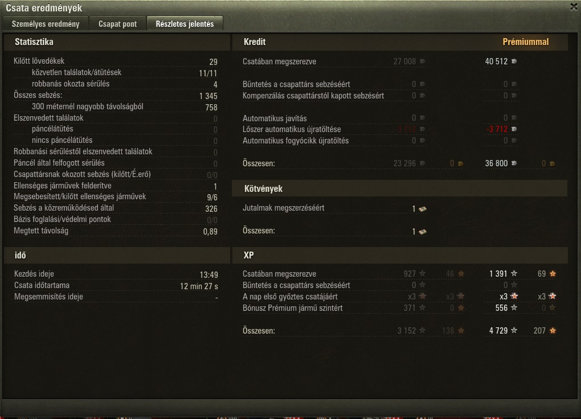Close the Csata eredmények window
Viewport: 581px width, 419px height.
[x=574, y=7]
